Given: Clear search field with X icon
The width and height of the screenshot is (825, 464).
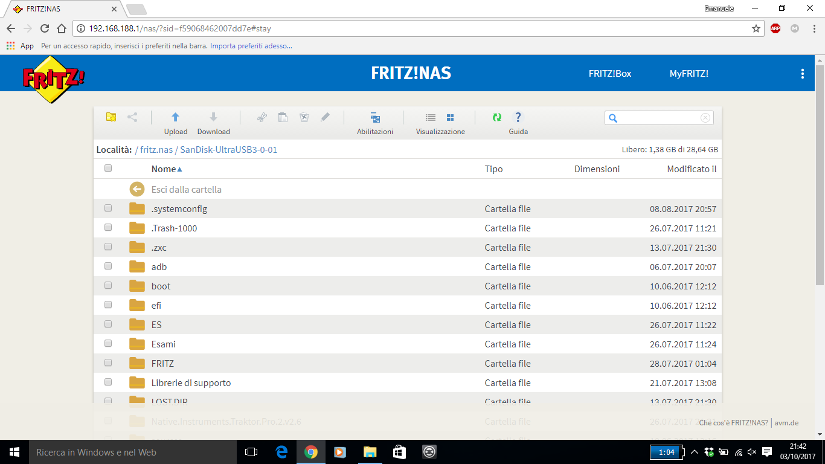Looking at the screenshot, I should tap(705, 118).
